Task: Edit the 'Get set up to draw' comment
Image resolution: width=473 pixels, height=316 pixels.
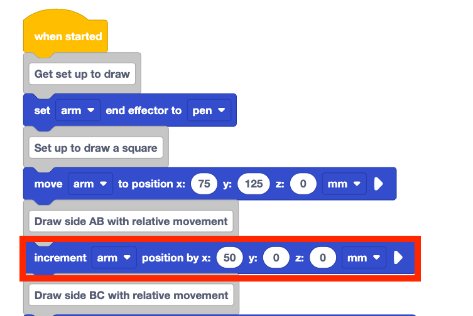Action: tap(82, 74)
